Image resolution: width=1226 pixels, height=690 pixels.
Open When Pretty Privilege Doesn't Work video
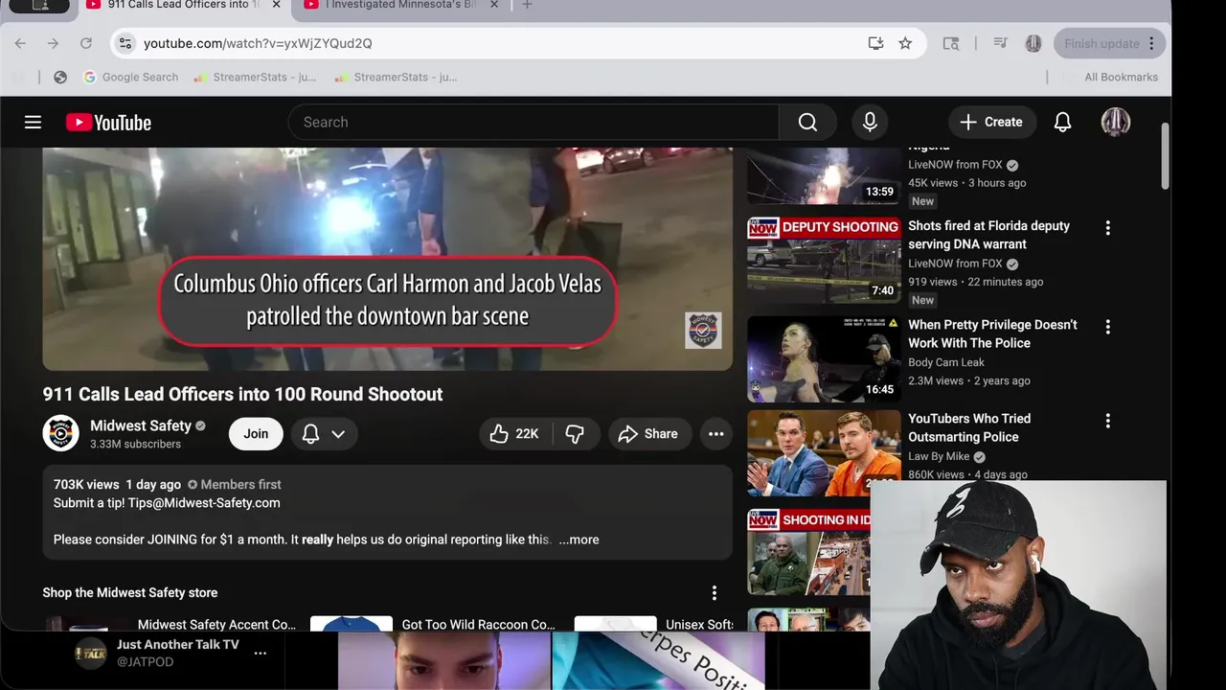coord(992,333)
